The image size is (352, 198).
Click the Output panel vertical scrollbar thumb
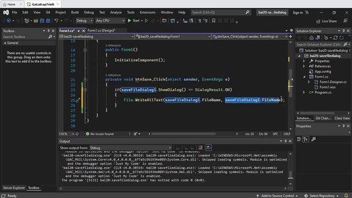290,174
